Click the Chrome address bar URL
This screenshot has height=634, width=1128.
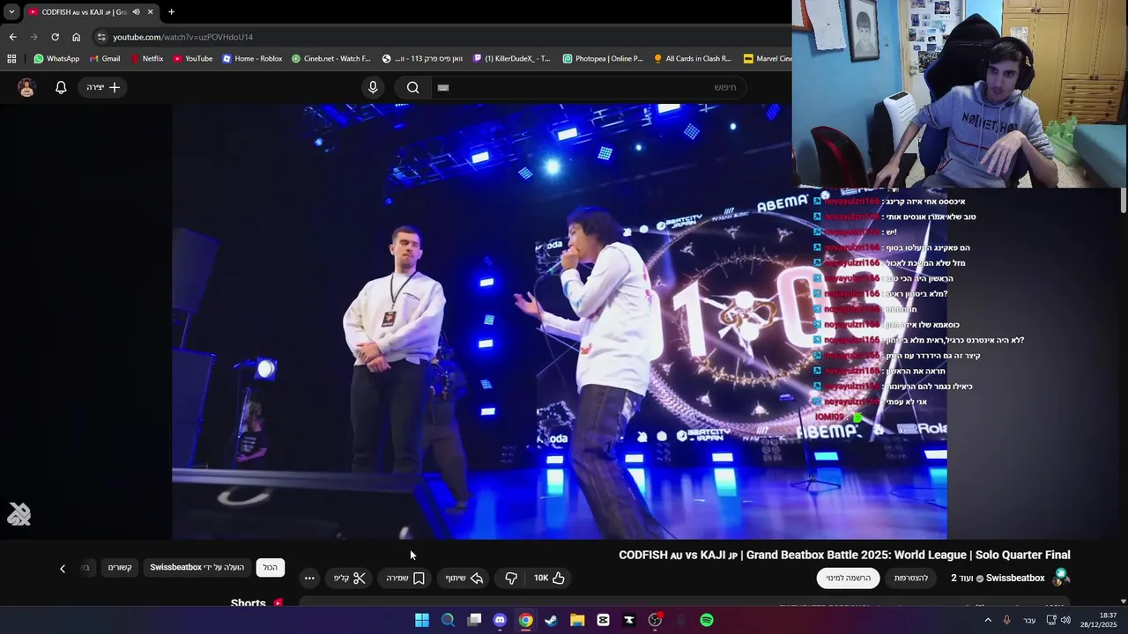point(182,37)
